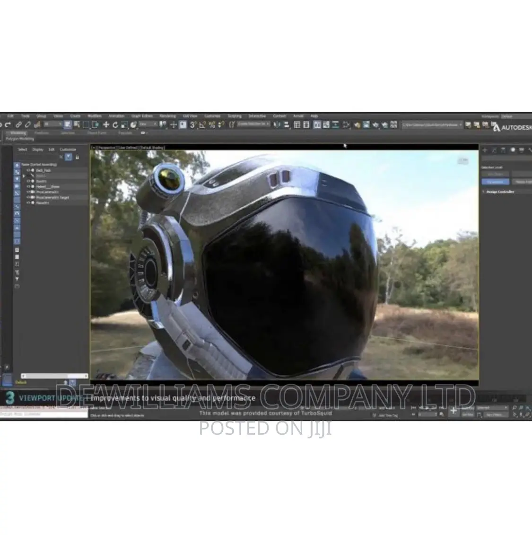
Task: Open the Rendering menu
Action: click(x=167, y=116)
